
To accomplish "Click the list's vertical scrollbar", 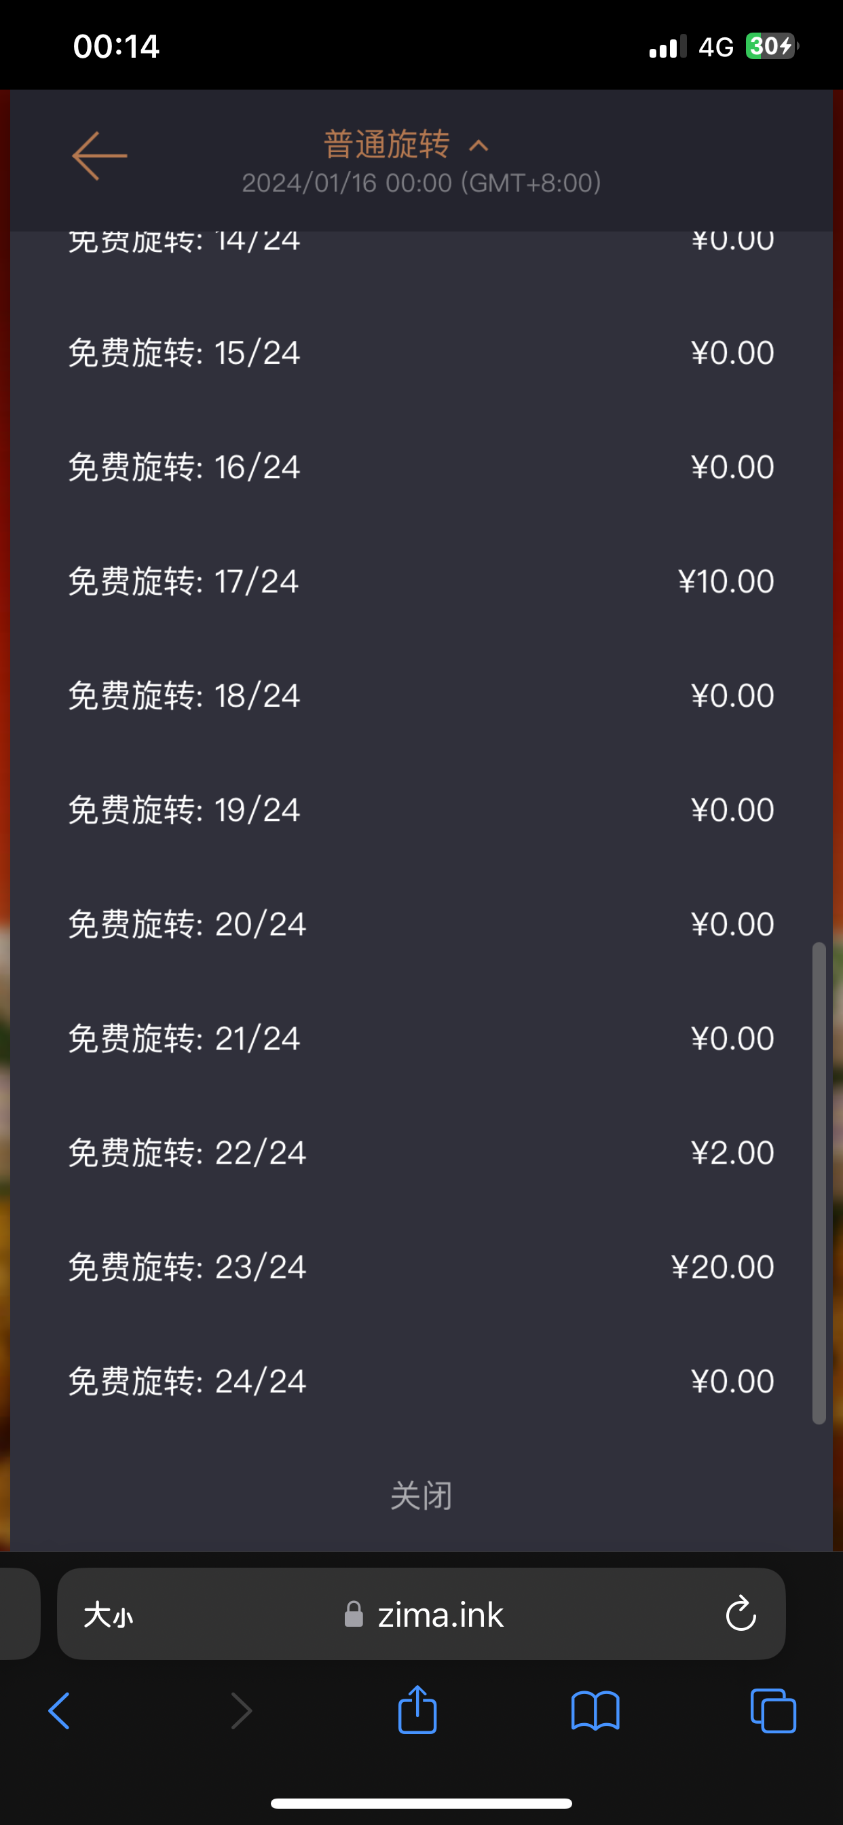I will point(819,1182).
